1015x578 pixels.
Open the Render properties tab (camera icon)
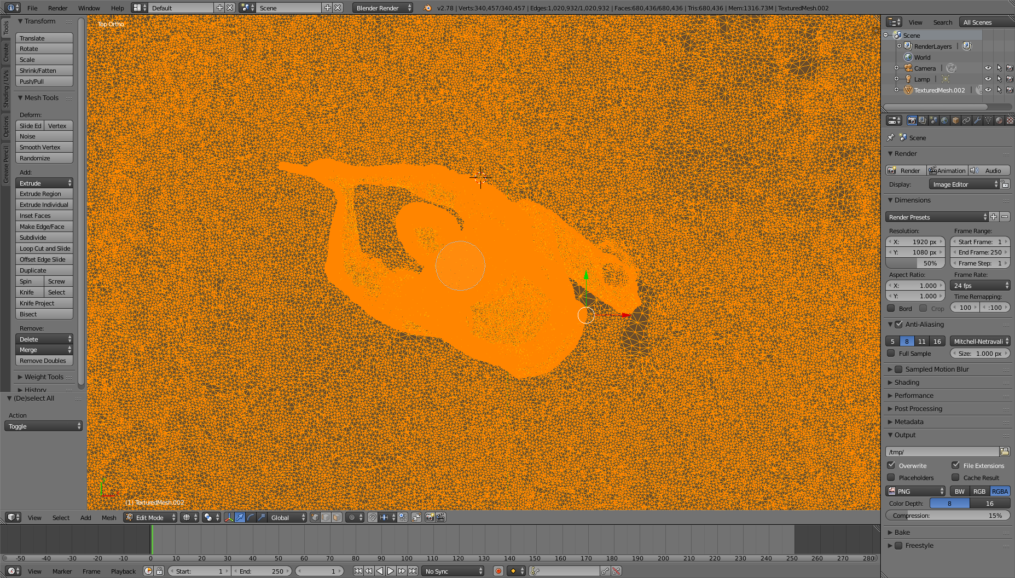pyautogui.click(x=912, y=120)
